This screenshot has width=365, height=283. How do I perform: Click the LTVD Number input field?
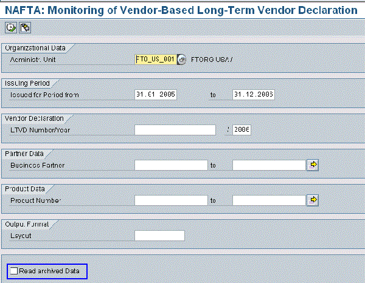pos(175,130)
